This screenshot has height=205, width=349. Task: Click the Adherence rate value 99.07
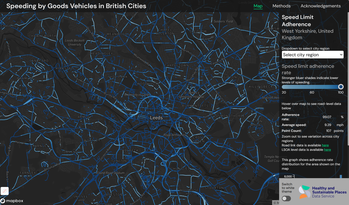pos(327,117)
